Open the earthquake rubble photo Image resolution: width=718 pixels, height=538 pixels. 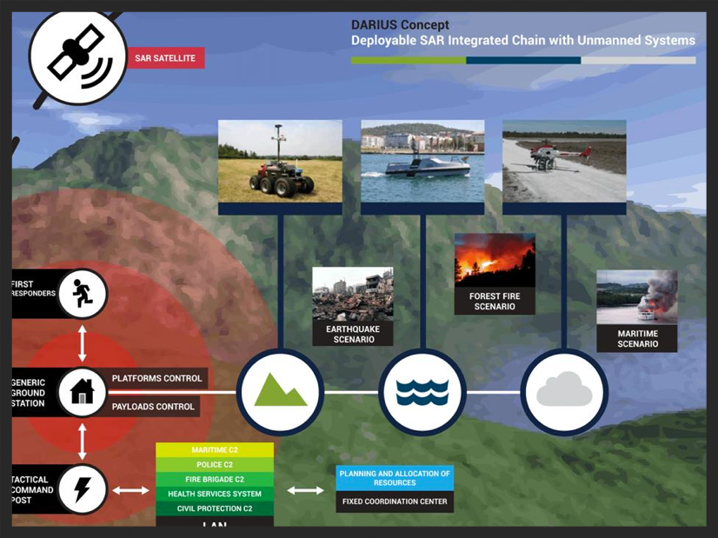353,295
